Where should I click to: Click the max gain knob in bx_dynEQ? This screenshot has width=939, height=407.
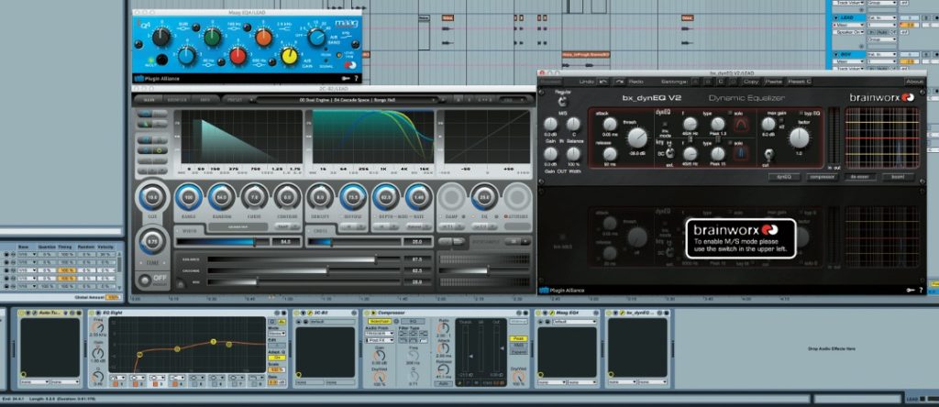768,124
